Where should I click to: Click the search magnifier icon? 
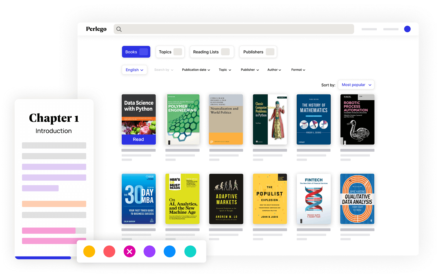pyautogui.click(x=119, y=29)
